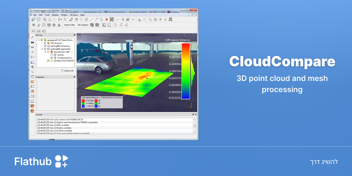Click the blue B swatch in point label
This screenshot has width=352, height=176.
pyautogui.click(x=96, y=106)
